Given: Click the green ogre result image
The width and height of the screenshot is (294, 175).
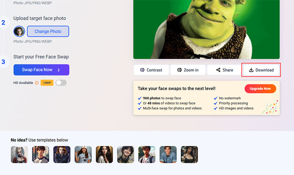Looking at the screenshot, I should point(206,29).
